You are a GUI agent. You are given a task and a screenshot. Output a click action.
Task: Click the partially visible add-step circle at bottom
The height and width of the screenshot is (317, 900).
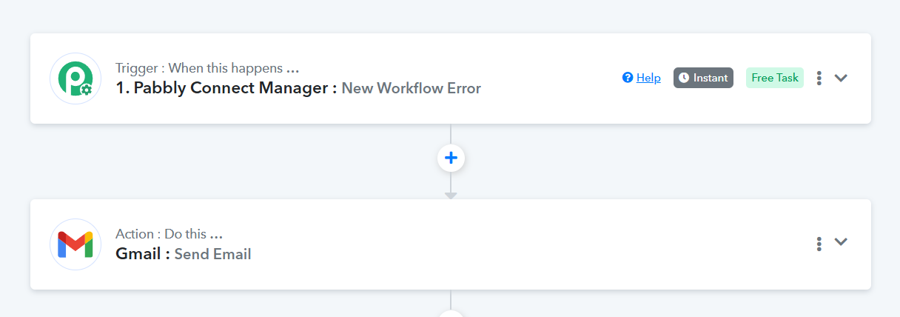451,314
